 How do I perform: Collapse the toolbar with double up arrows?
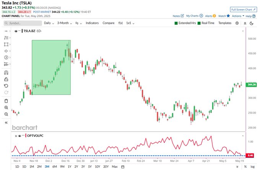point(245,23)
